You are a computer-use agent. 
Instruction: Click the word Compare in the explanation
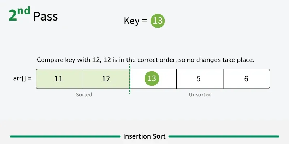[49, 60]
